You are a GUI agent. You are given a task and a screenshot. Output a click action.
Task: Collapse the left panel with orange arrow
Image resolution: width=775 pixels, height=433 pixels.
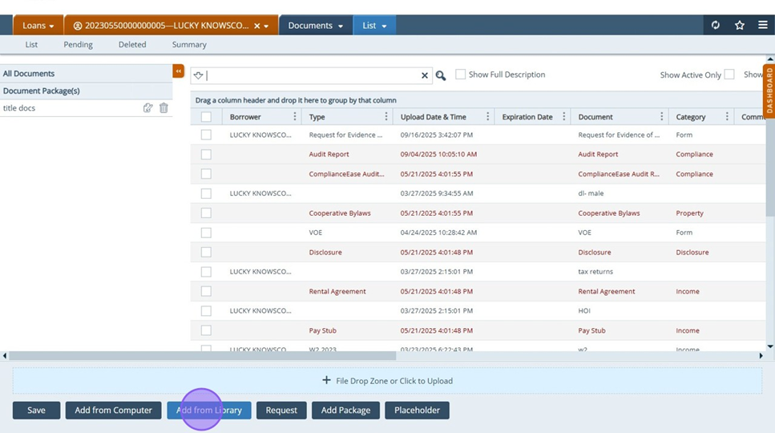click(179, 71)
